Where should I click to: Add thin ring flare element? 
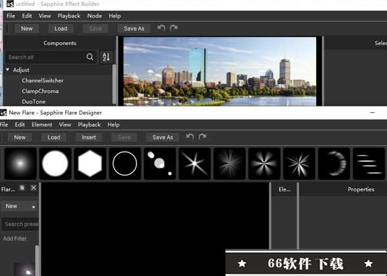click(125, 163)
